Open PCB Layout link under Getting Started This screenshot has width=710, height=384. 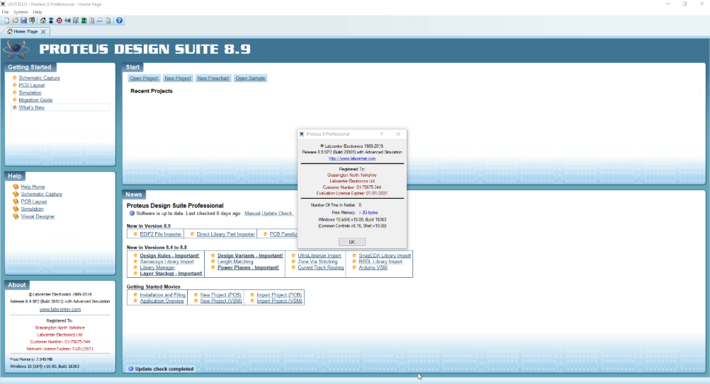[x=32, y=86]
